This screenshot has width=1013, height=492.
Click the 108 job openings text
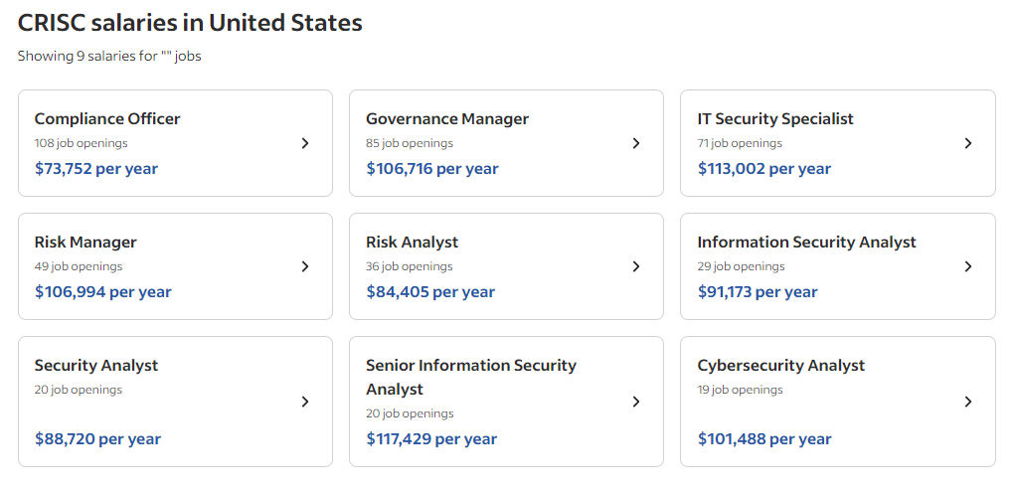[81, 143]
